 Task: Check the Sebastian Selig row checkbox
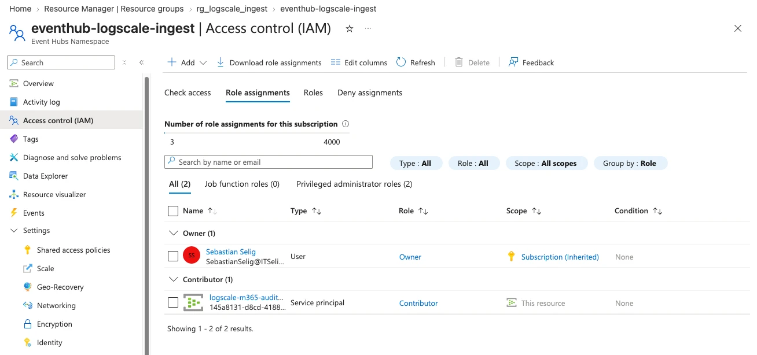point(172,256)
